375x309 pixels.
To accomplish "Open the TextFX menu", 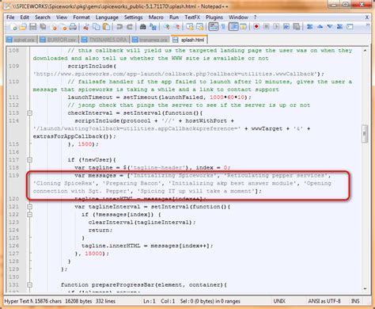I will 192,17.
